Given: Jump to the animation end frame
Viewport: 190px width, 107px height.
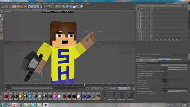Looking at the screenshot, I should tap(106, 88).
